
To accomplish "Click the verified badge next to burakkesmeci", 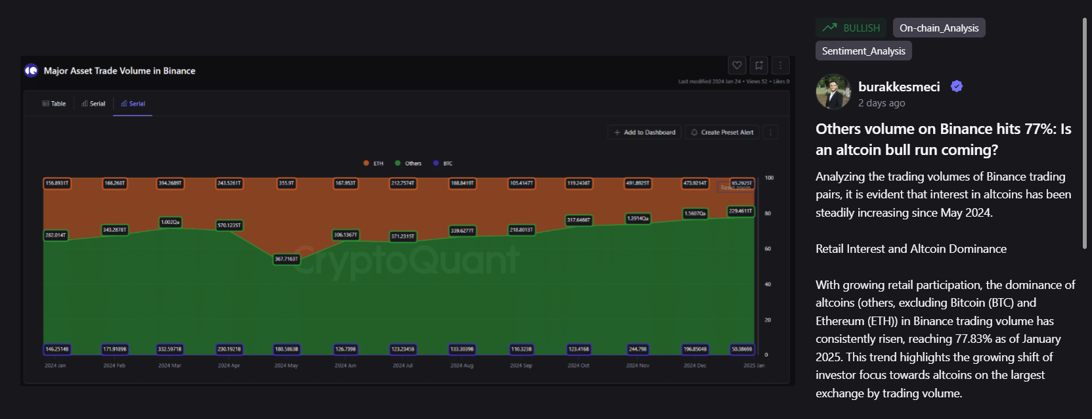I will coord(957,86).
